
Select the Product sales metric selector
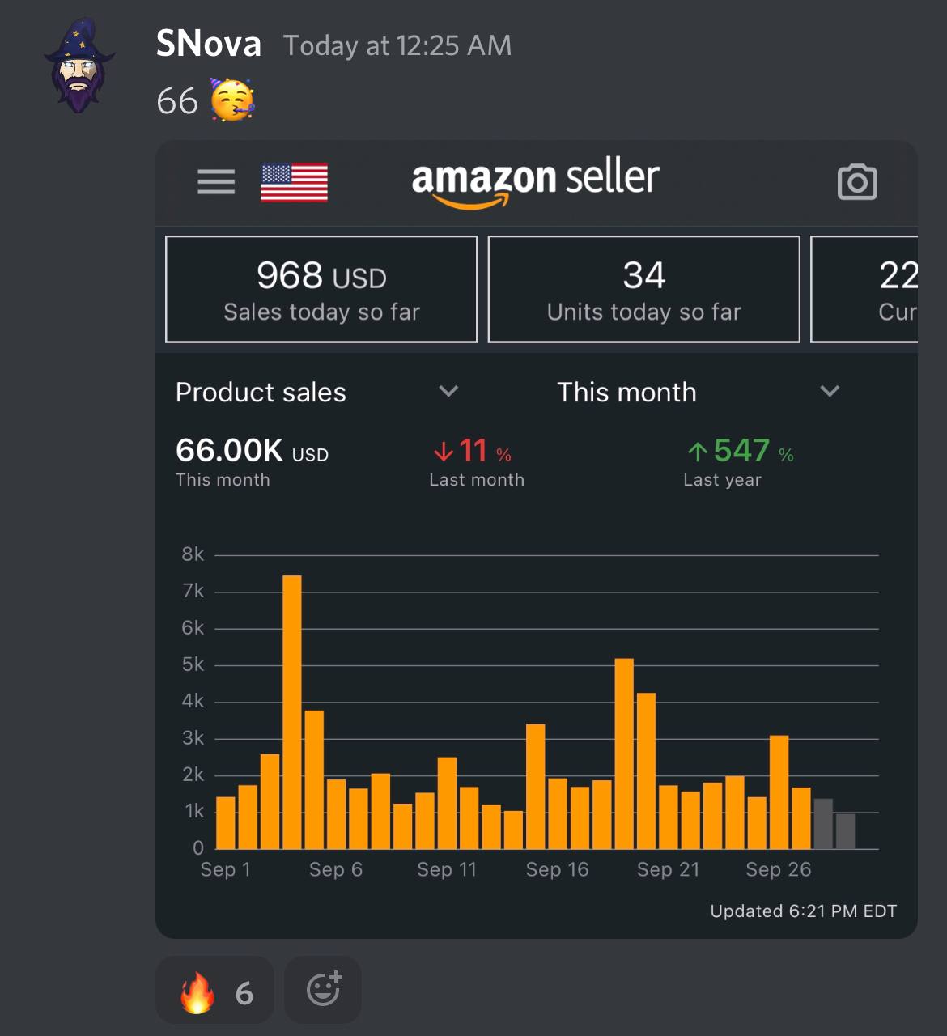point(318,392)
